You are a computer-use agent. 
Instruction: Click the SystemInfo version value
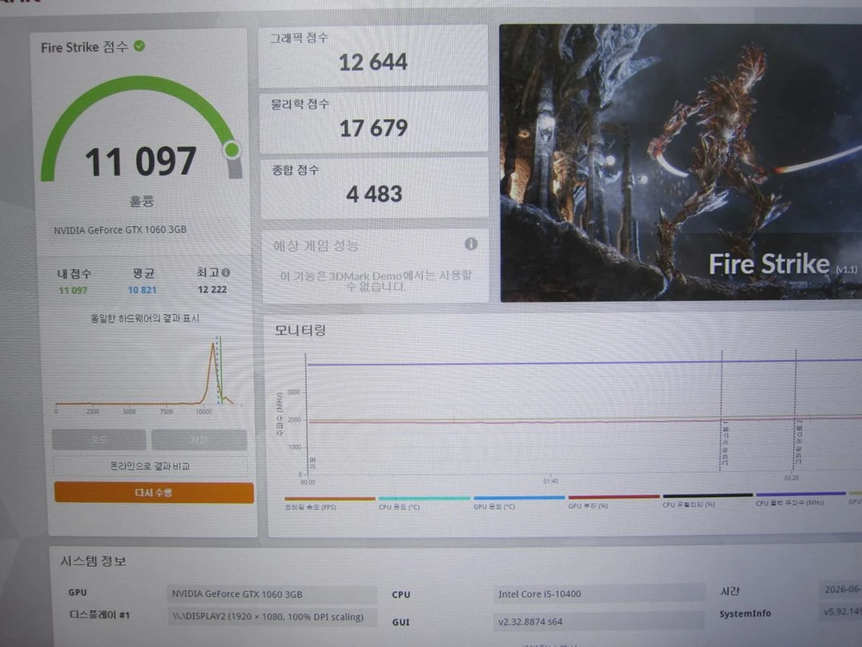coord(841,612)
